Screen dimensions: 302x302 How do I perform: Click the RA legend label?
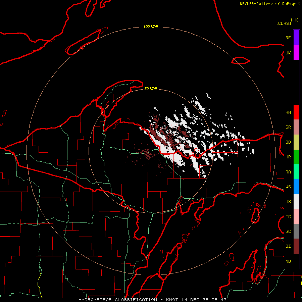tap(288, 172)
